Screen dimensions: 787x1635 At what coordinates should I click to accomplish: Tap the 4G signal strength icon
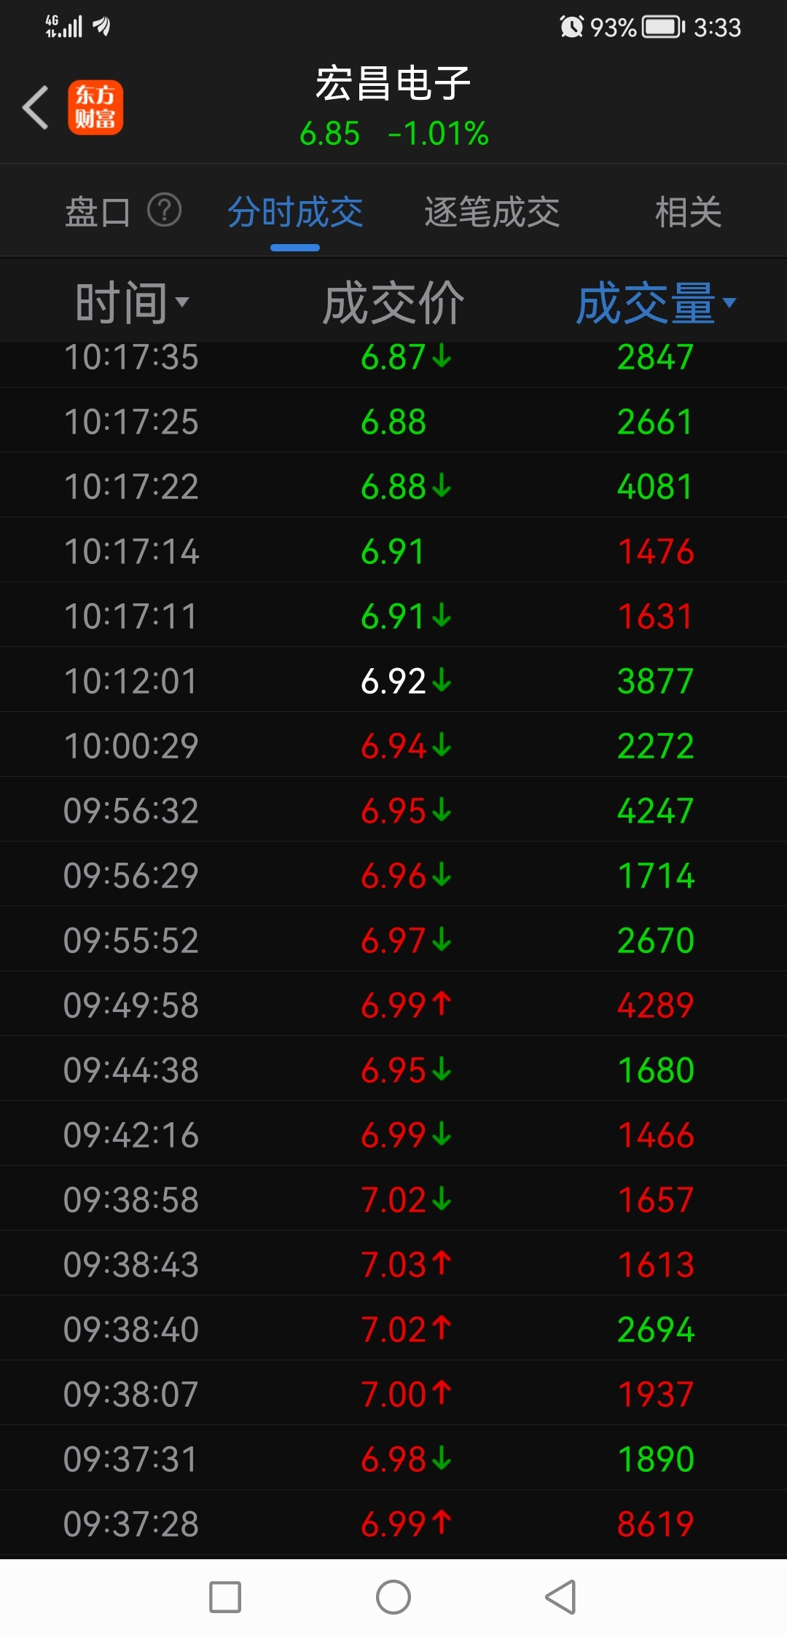click(63, 26)
